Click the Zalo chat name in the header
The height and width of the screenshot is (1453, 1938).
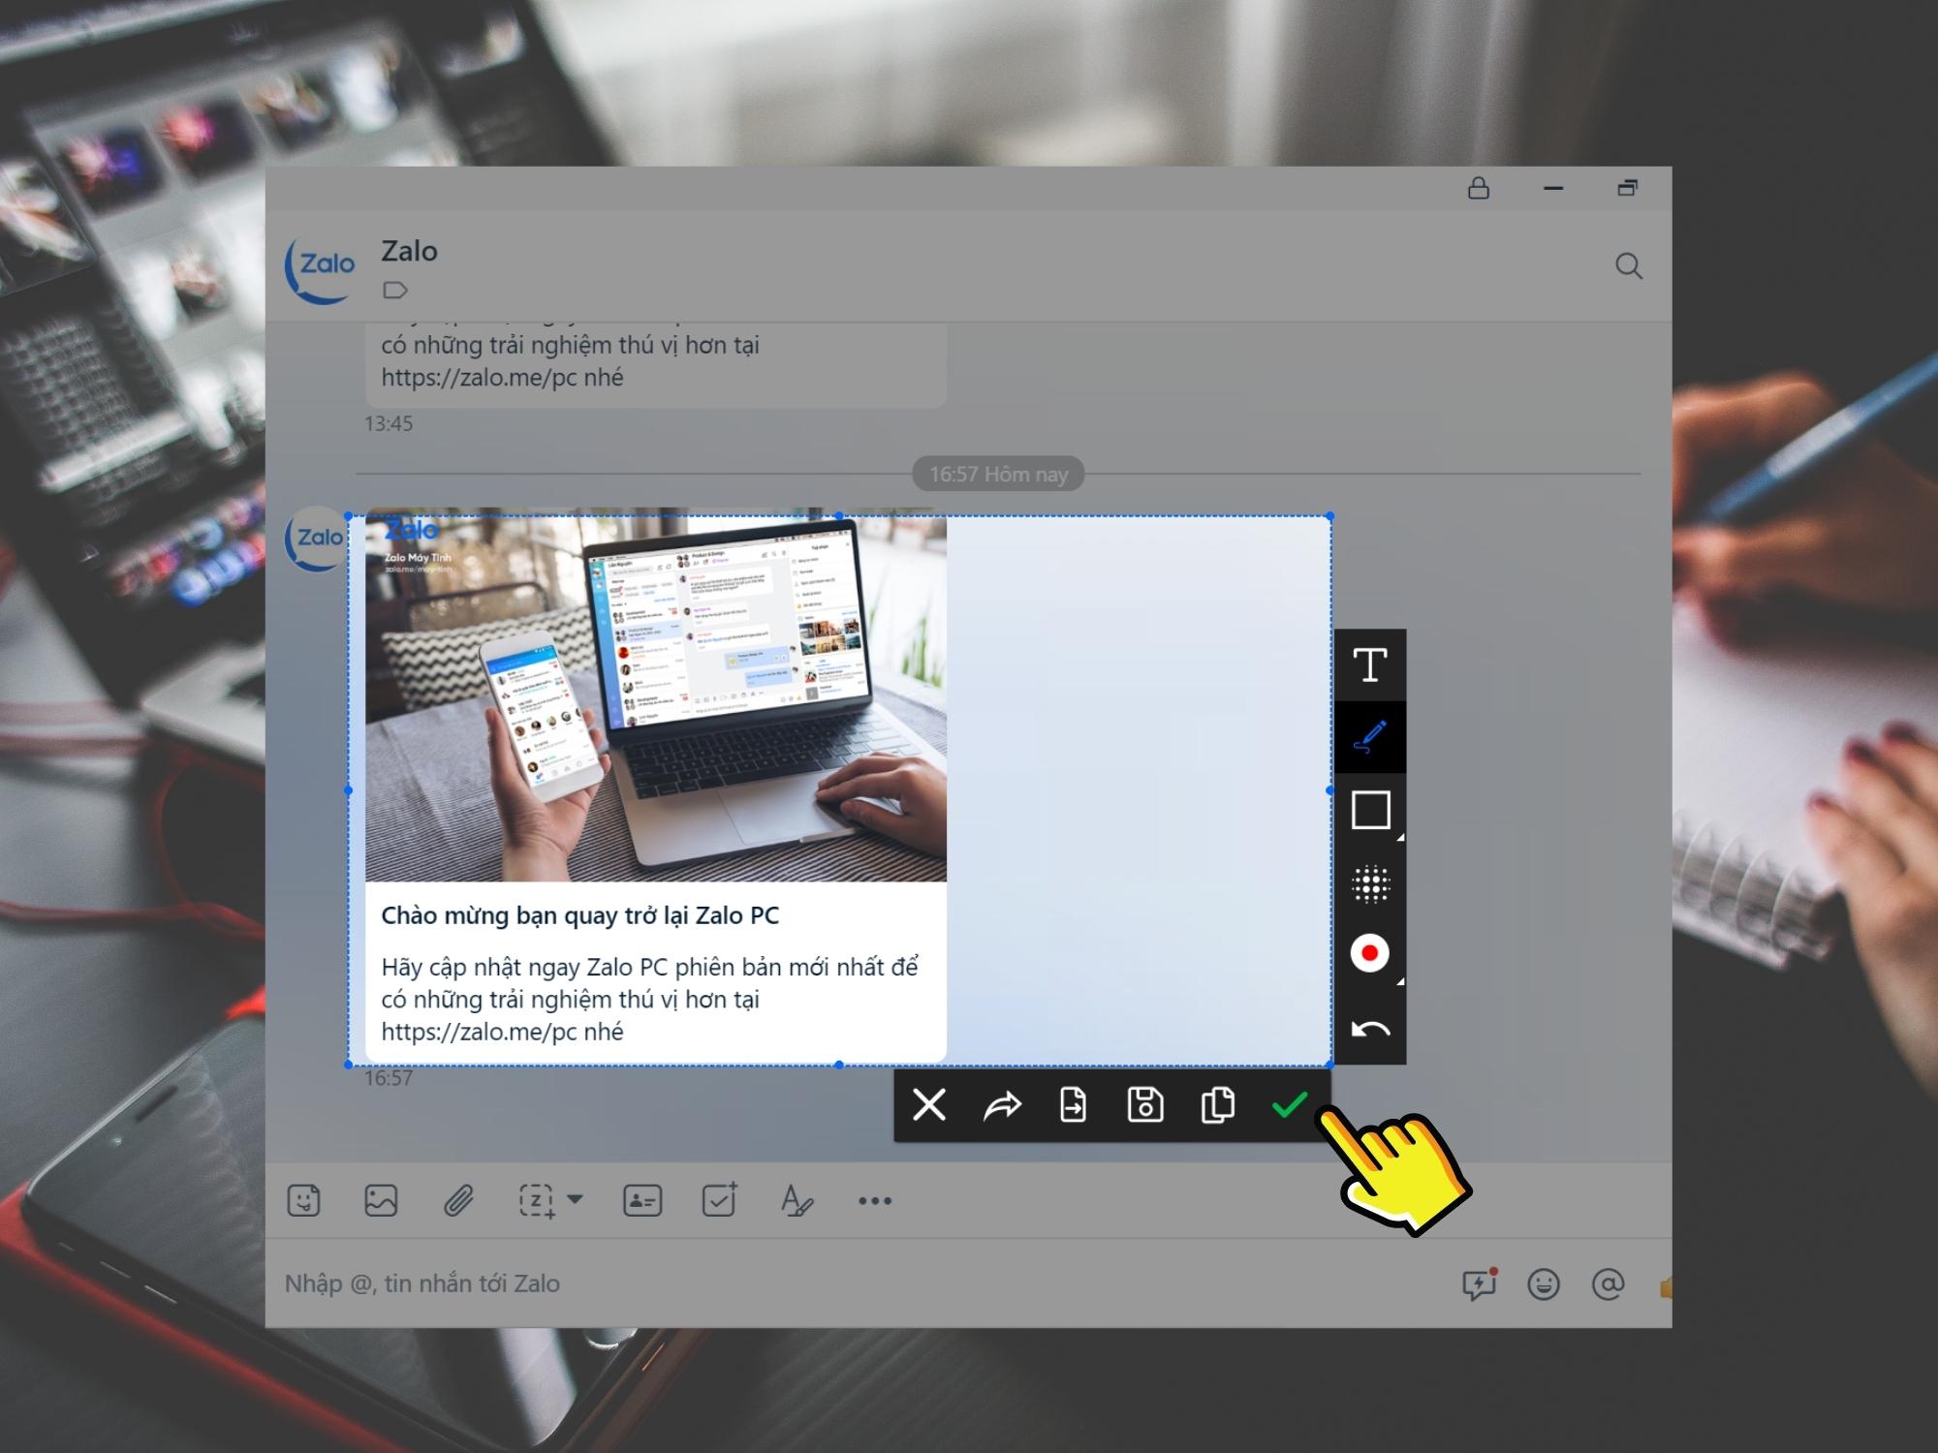pyautogui.click(x=409, y=251)
